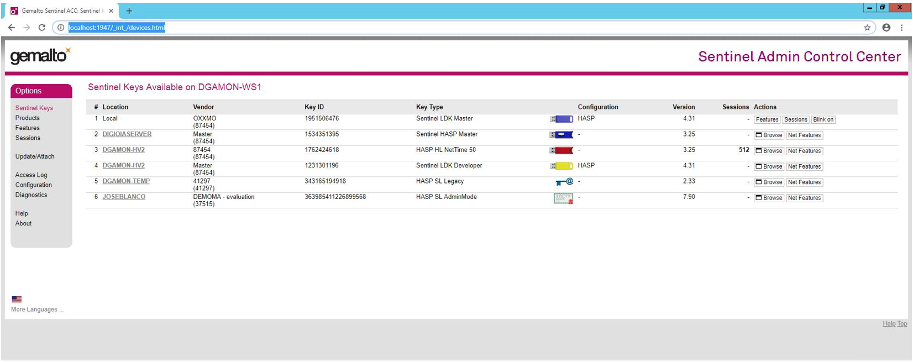
Task: Open the Access Log page
Action: coord(32,175)
